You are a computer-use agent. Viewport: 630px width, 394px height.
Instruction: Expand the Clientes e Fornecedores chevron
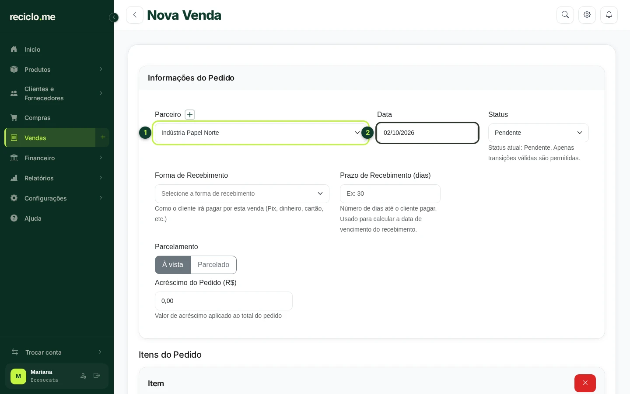point(101,93)
